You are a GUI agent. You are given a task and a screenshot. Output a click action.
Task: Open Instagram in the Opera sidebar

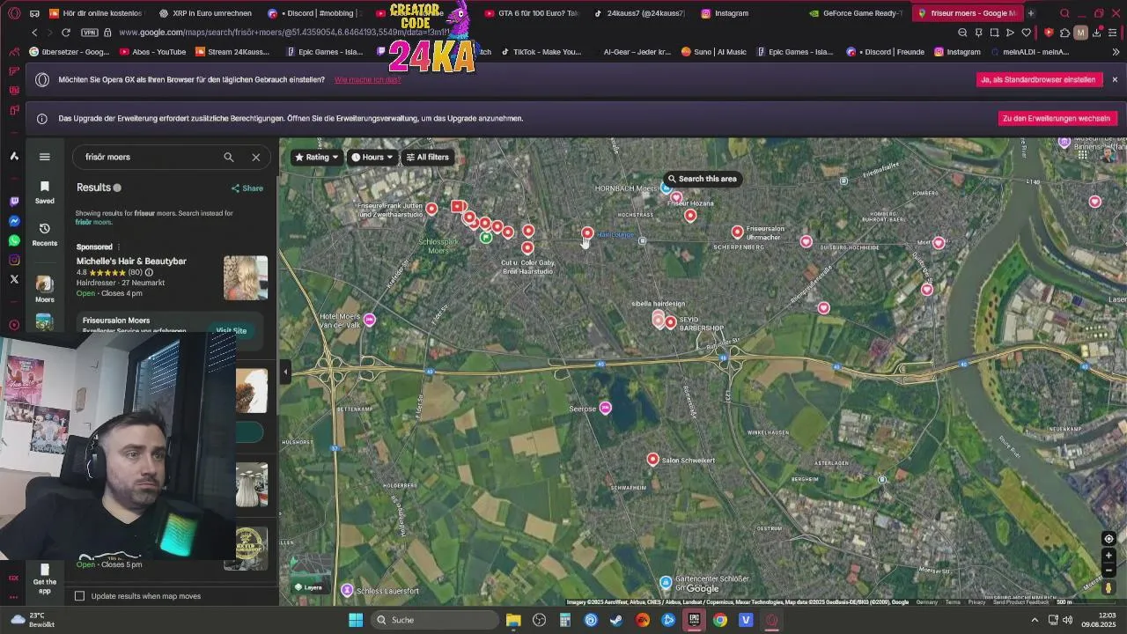14,260
